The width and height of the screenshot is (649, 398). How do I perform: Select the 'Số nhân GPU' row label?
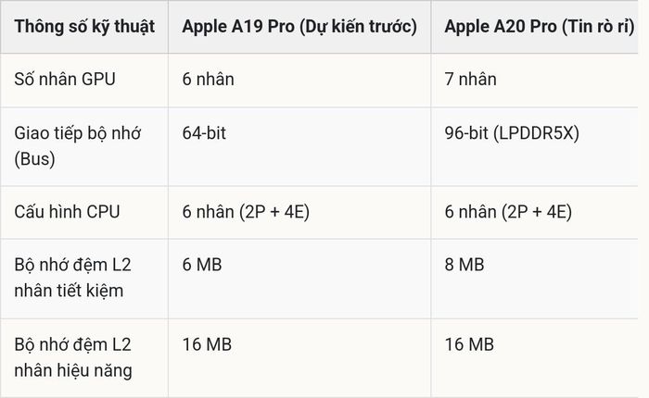65,79
